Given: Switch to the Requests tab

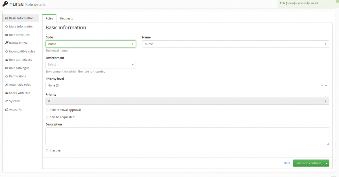Looking at the screenshot, I should [66, 18].
